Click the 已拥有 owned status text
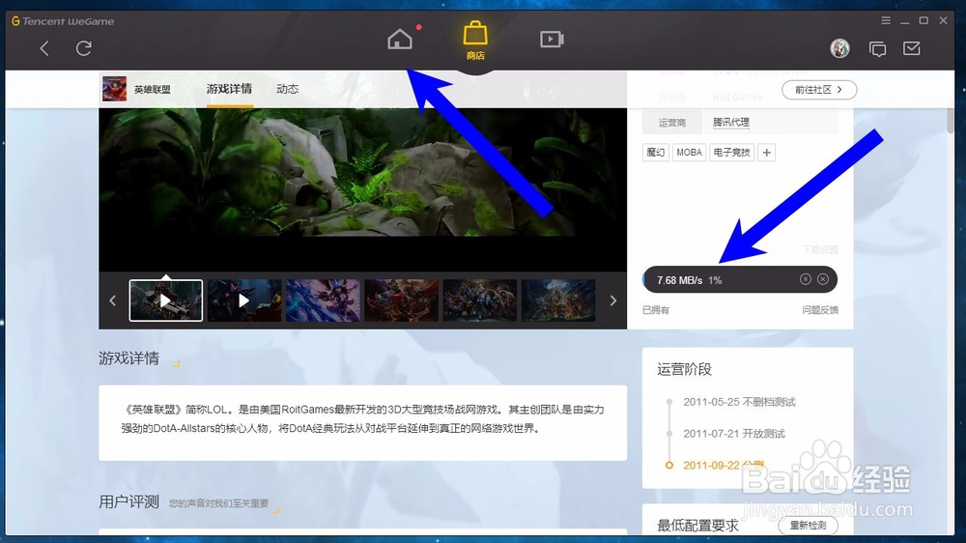 [x=656, y=310]
